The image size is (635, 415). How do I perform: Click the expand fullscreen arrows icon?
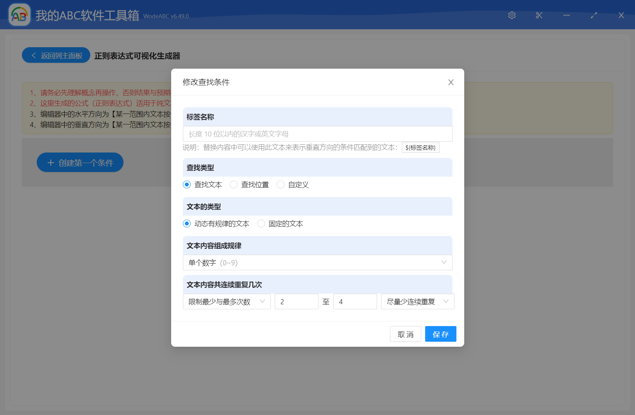click(x=594, y=15)
